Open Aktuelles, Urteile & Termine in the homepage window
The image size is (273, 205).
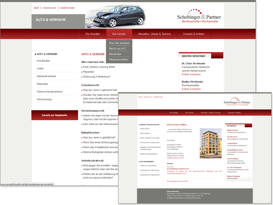point(211,113)
